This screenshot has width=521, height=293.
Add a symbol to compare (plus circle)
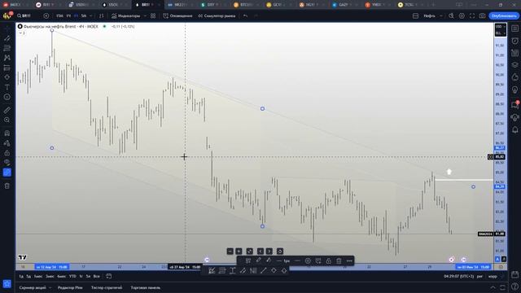click(x=46, y=15)
